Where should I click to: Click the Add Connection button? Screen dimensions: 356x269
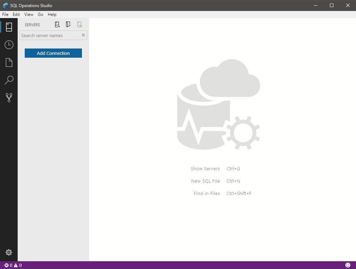(53, 53)
